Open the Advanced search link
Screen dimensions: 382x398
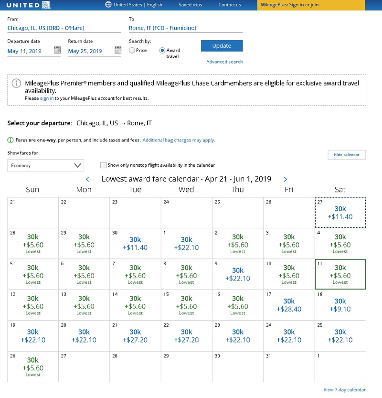[224, 62]
